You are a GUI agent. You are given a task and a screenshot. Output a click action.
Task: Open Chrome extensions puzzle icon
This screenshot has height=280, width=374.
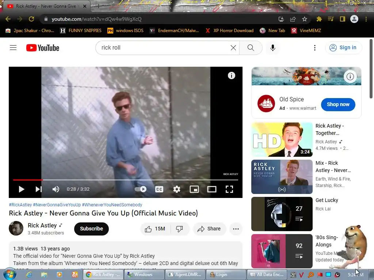319,19
